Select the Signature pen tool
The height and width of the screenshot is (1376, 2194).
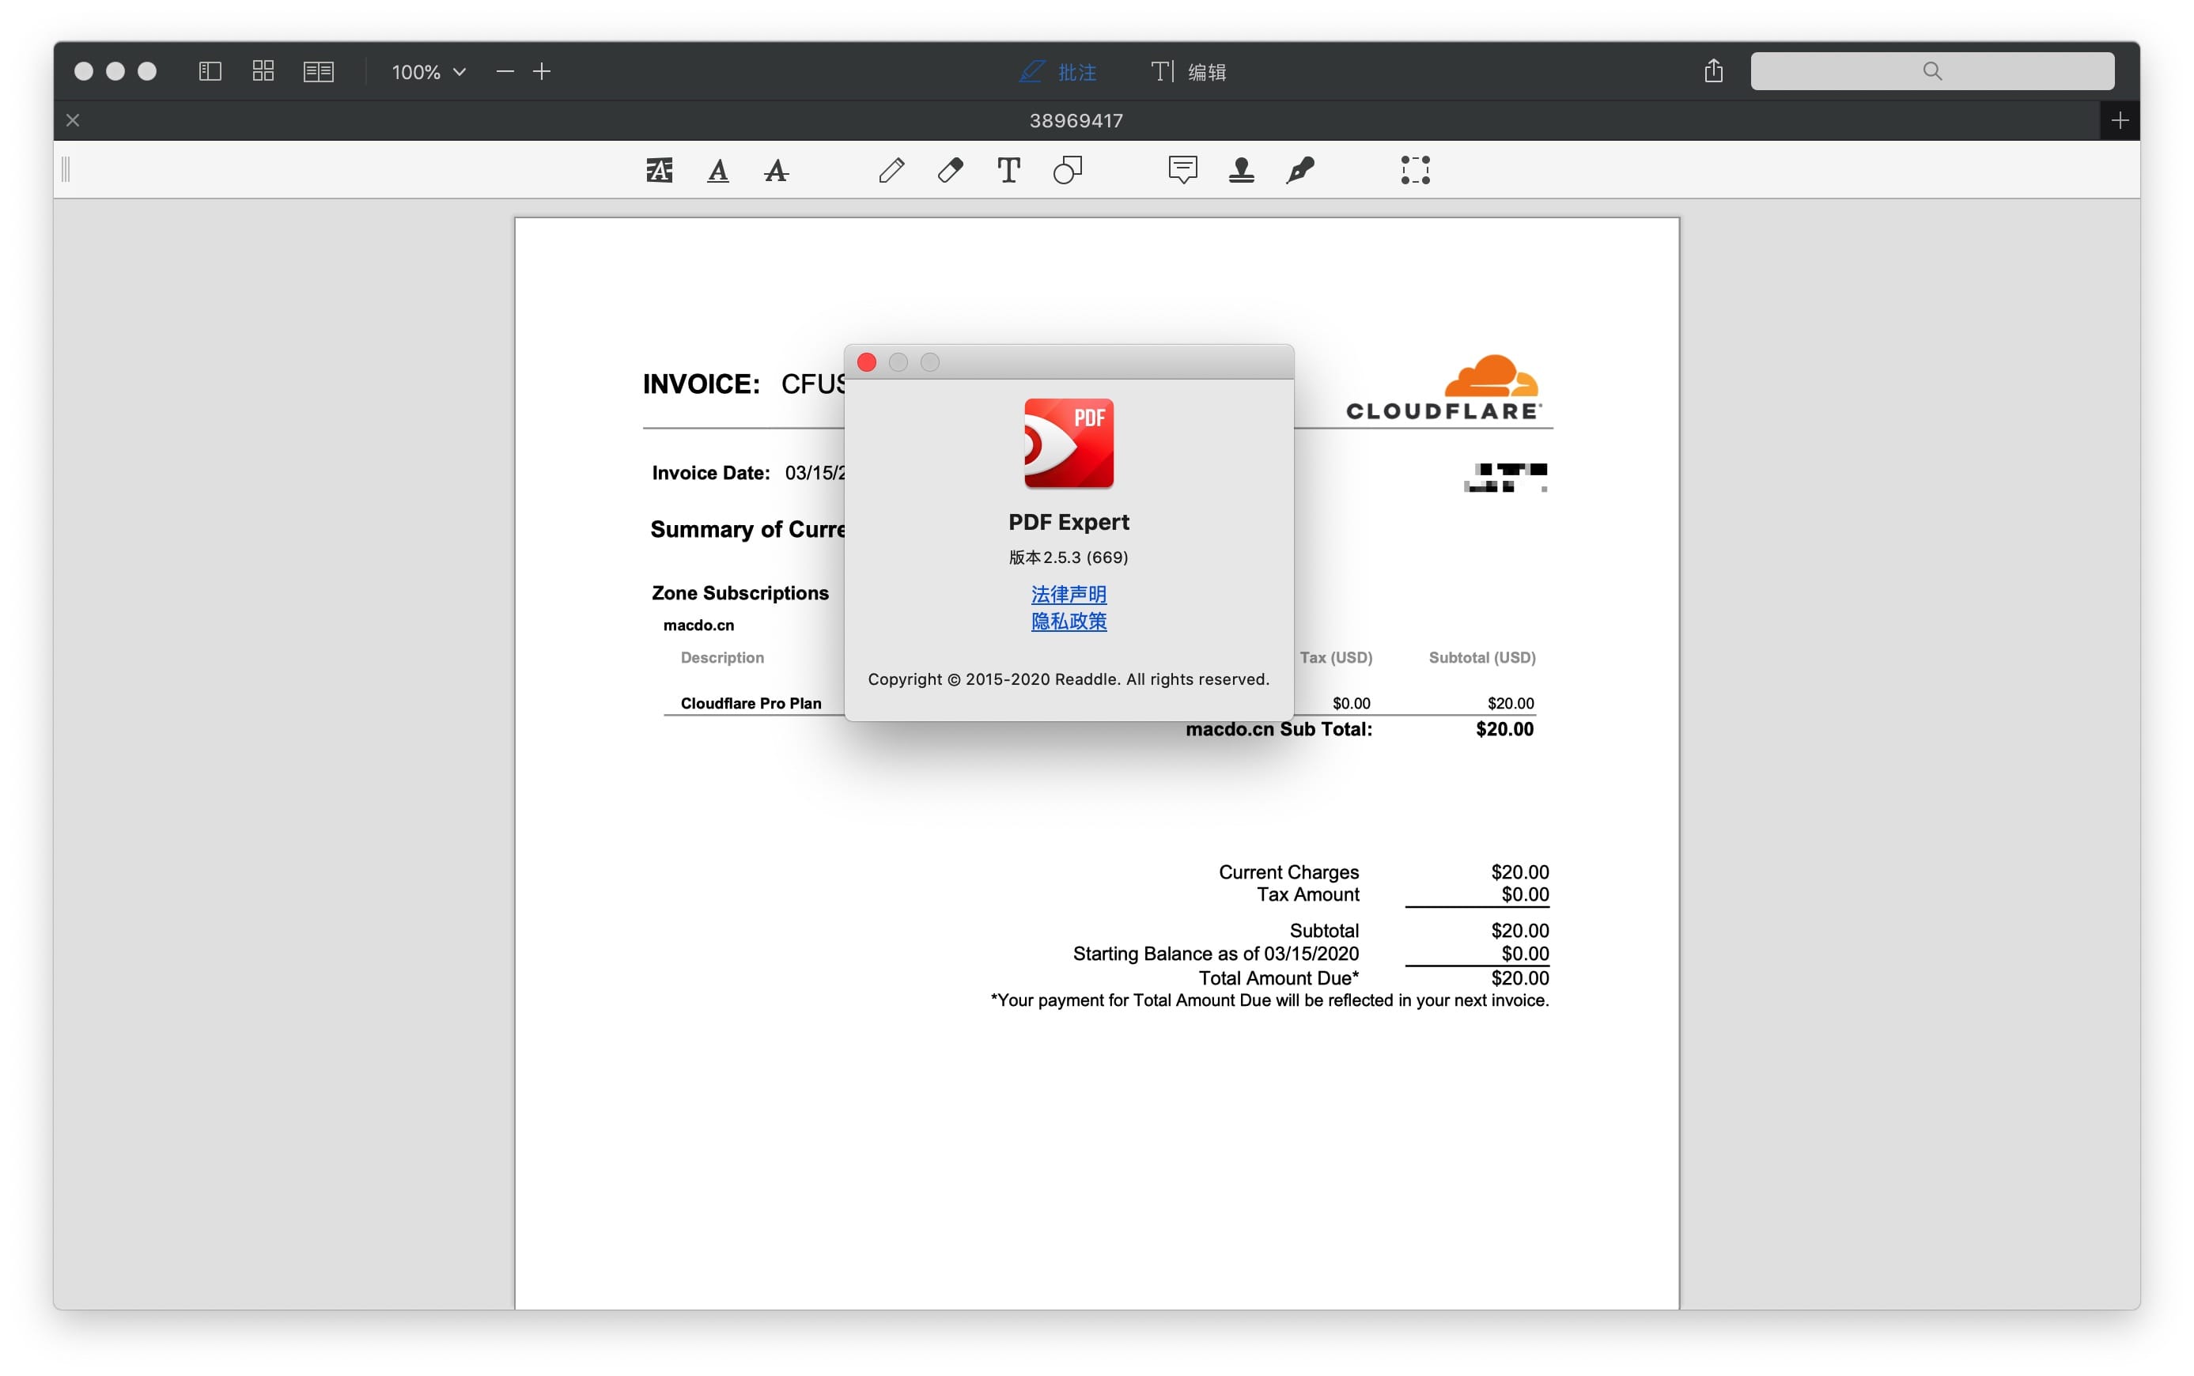[x=1300, y=170]
